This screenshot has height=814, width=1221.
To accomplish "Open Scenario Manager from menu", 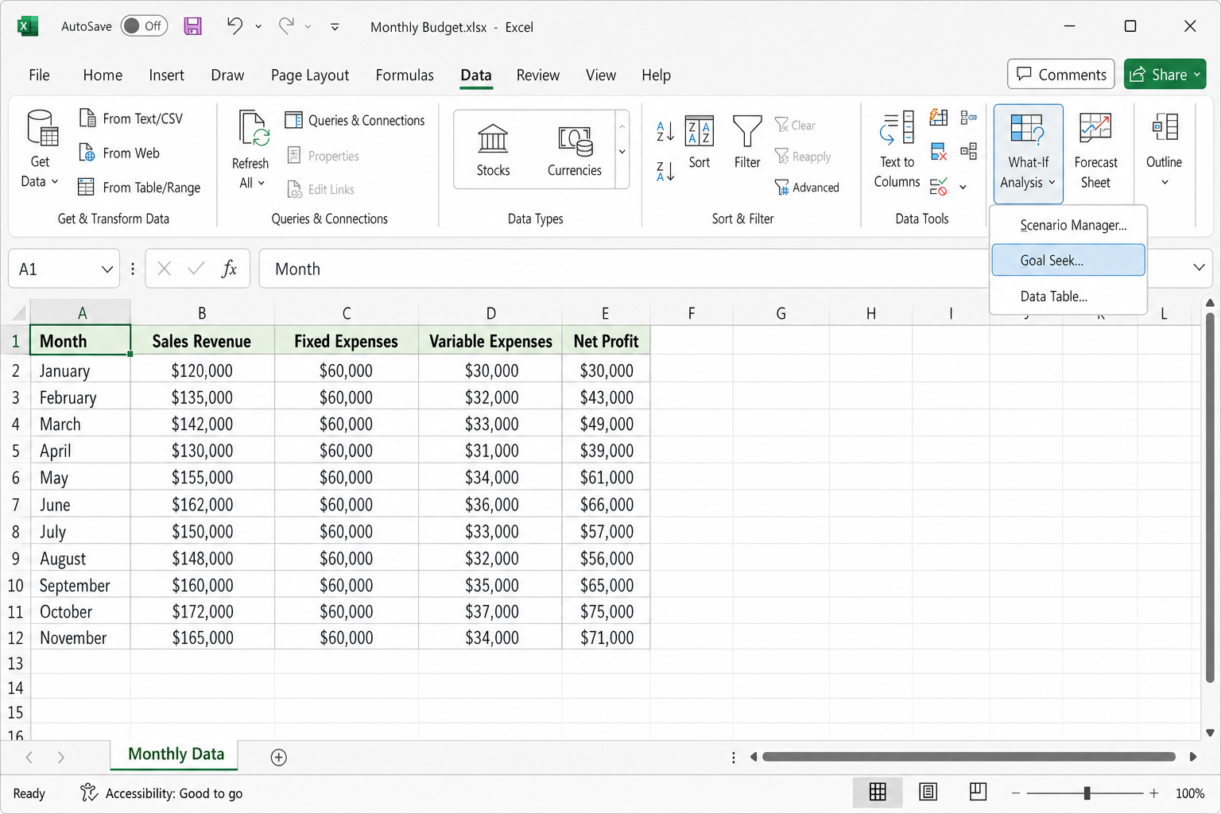I will pos(1068,225).
